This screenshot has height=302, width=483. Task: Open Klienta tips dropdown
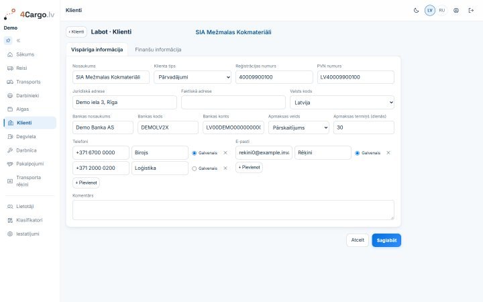pos(193,77)
